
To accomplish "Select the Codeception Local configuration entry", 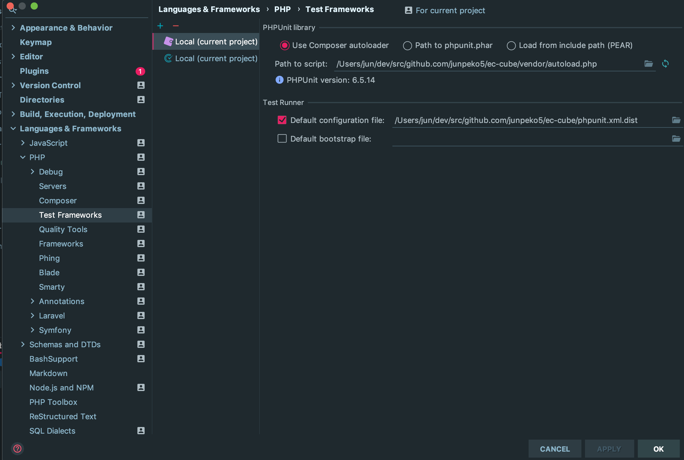I will (211, 58).
